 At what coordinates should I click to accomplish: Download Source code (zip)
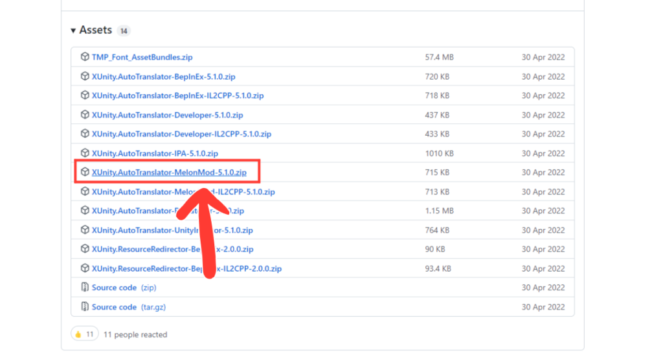point(124,288)
